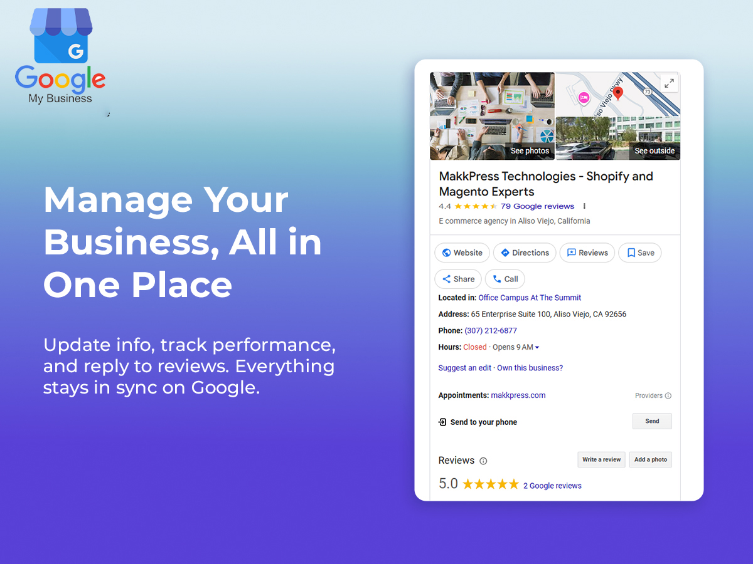This screenshot has width=753, height=564.
Task: Click the send-to-phone icon beside Send to your phone
Action: [x=442, y=422]
